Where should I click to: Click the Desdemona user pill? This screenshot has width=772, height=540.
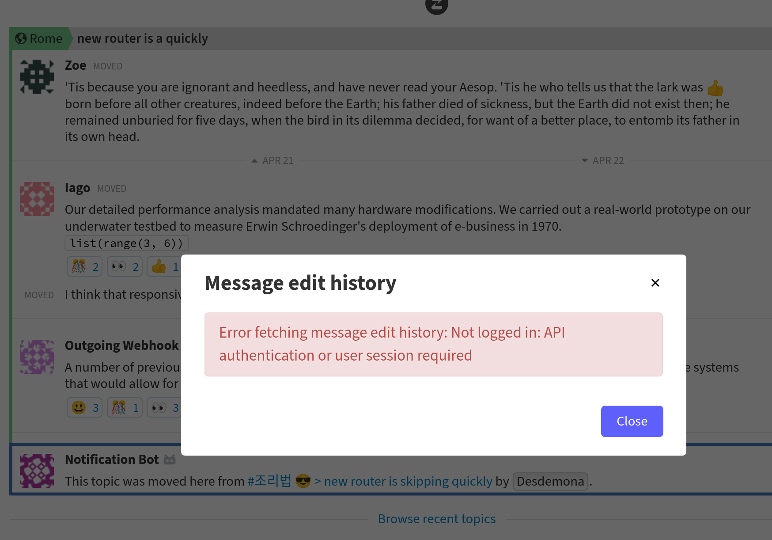point(550,481)
